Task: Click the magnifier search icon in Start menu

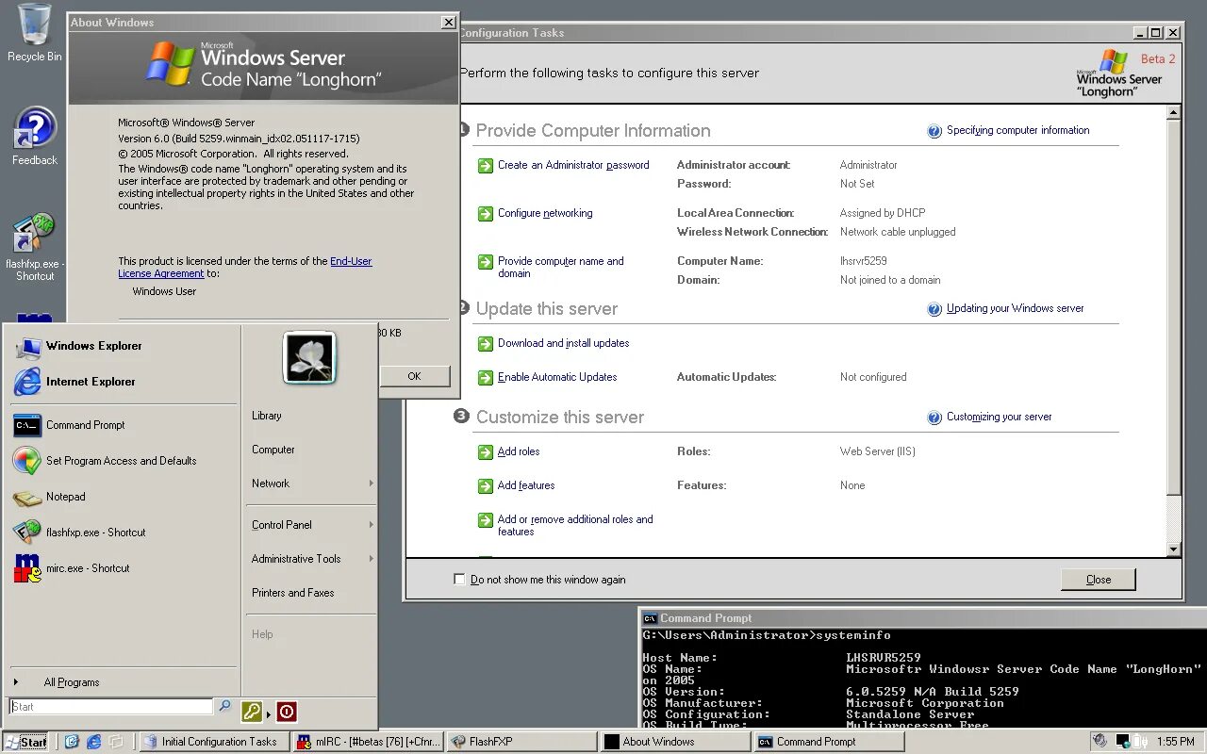Action: [226, 705]
